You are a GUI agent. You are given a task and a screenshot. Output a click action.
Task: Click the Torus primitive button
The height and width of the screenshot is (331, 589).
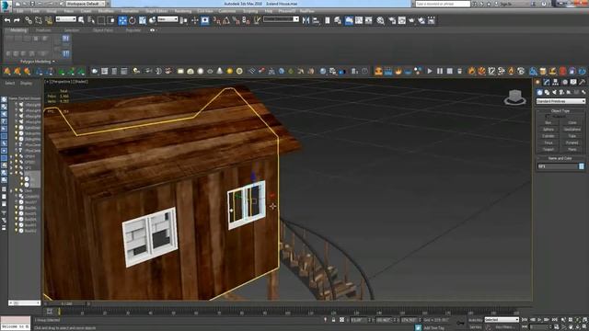[549, 143]
